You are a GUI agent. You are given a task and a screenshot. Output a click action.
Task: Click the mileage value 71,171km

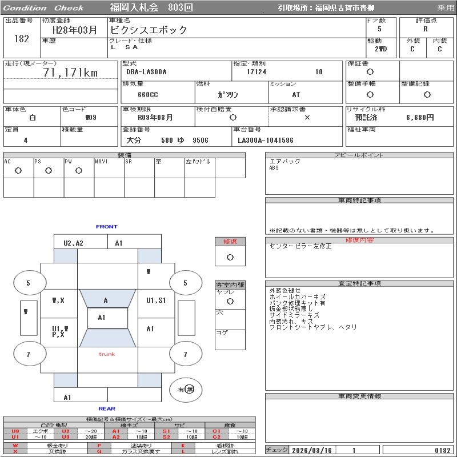70,73
